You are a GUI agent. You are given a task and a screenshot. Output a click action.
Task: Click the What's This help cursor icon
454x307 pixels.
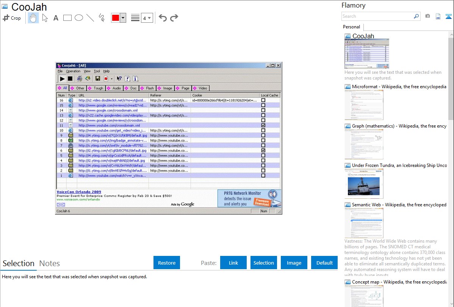point(119,78)
